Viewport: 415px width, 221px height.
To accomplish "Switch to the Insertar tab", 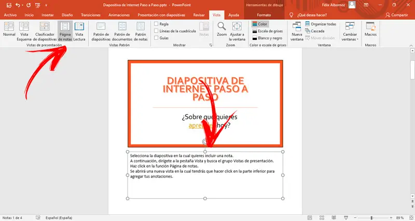I will [x=48, y=15].
